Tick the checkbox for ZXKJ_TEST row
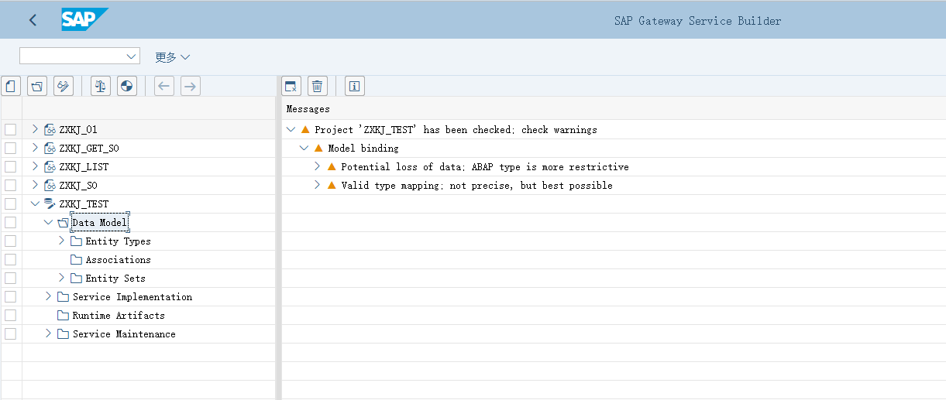 click(10, 204)
